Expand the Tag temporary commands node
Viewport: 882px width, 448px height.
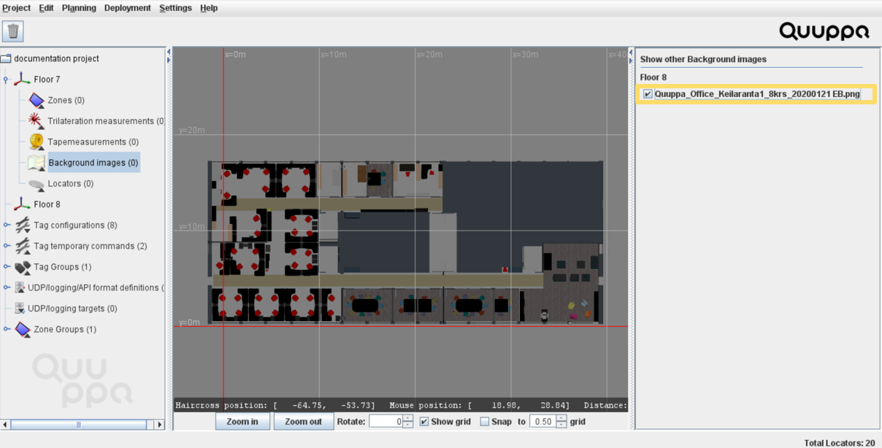(7, 246)
